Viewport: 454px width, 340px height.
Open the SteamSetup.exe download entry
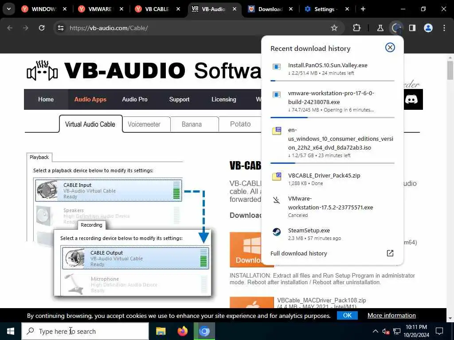point(333,234)
